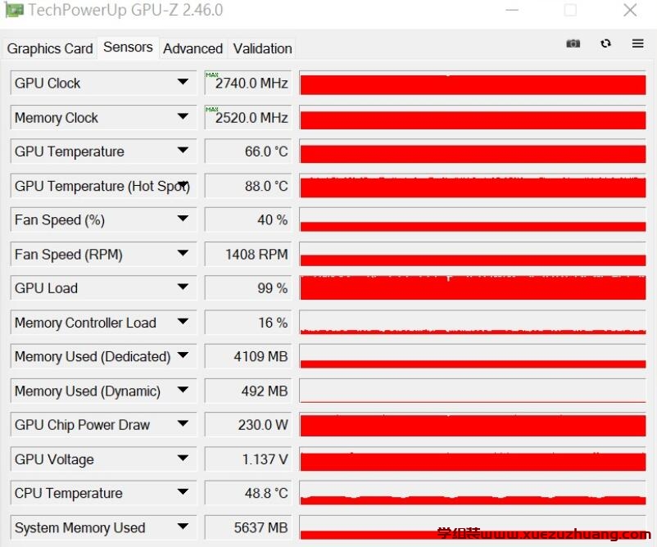Expand the GPU Clock sensor dropdown
The image size is (657, 547).
183,83
